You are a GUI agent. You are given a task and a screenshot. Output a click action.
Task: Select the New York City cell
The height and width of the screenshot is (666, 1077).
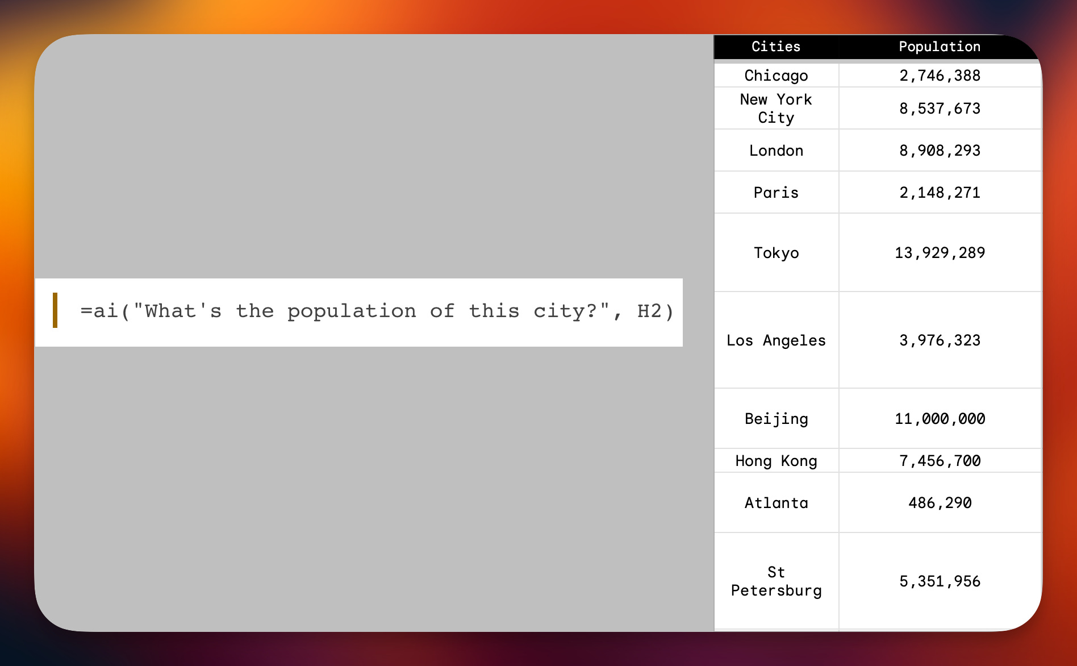[776, 108]
